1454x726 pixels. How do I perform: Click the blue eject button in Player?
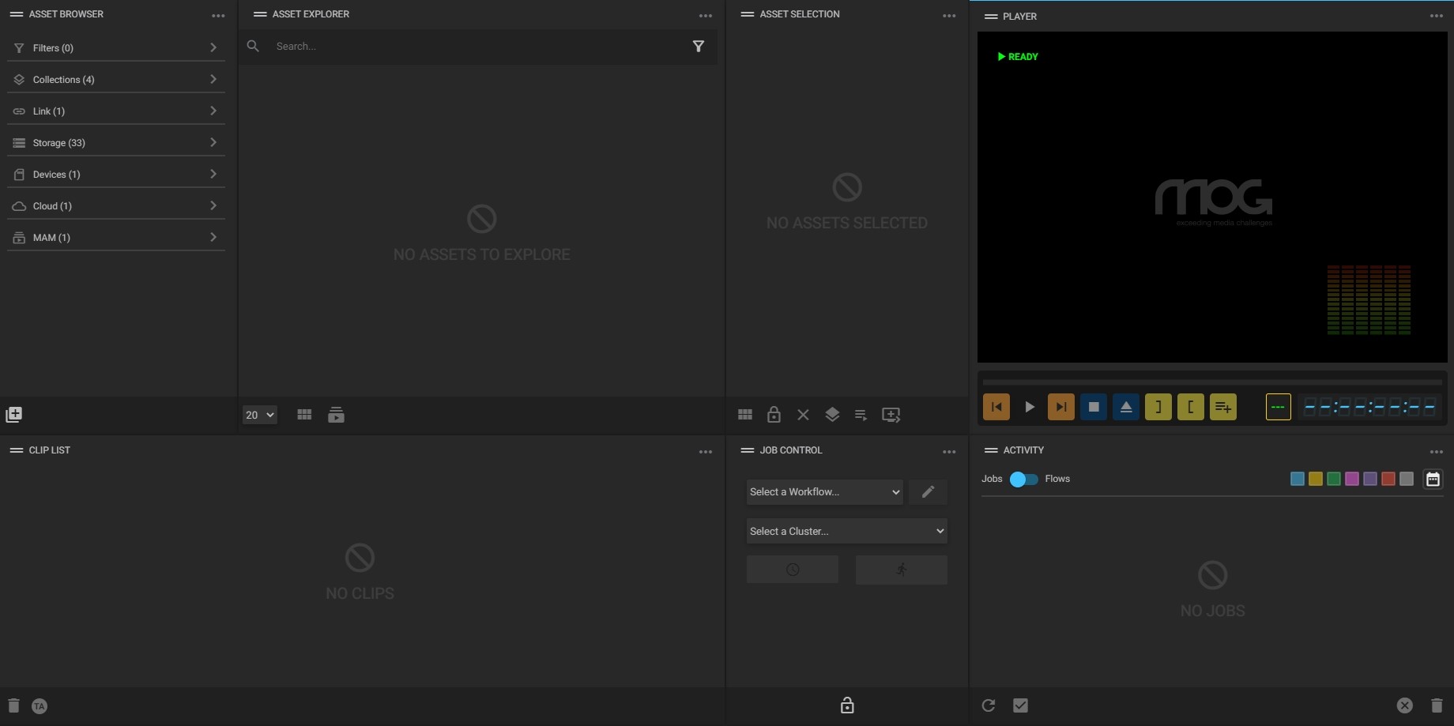(1126, 407)
